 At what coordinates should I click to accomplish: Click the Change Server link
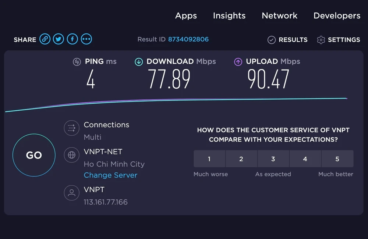[x=110, y=175]
